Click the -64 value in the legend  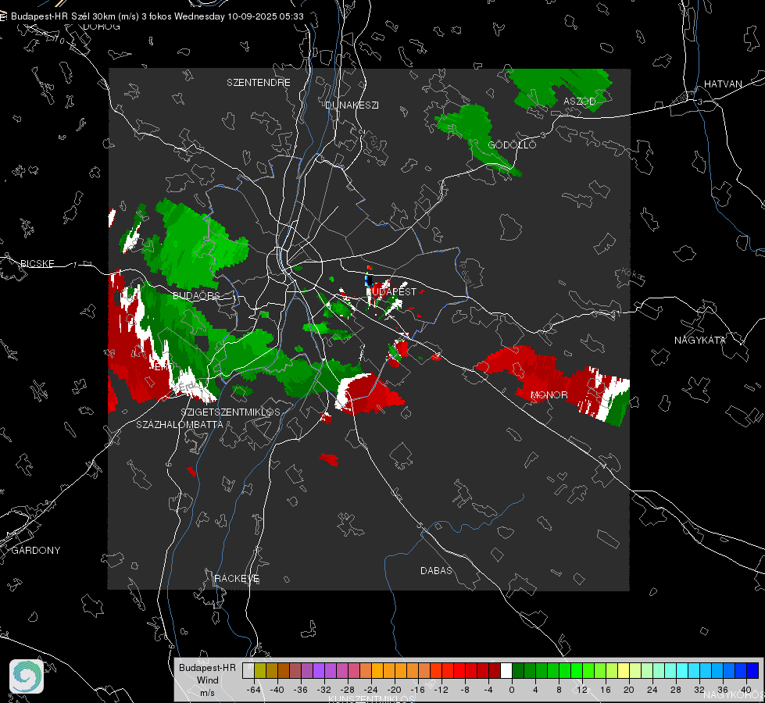(254, 690)
